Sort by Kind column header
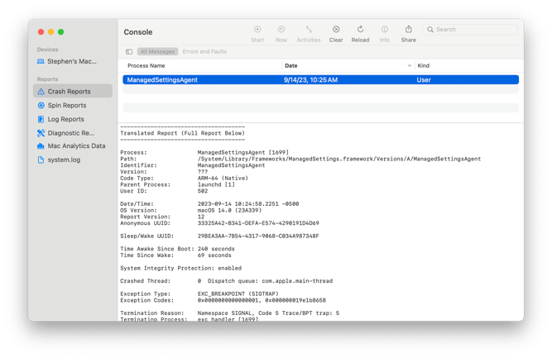The image size is (552, 358). point(423,66)
